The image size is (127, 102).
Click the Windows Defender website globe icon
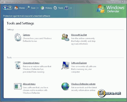pos(65,86)
